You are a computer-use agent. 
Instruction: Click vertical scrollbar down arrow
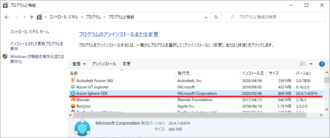click(x=327, y=109)
